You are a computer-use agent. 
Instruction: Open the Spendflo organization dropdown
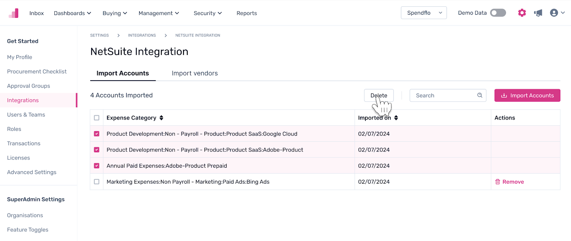(424, 13)
